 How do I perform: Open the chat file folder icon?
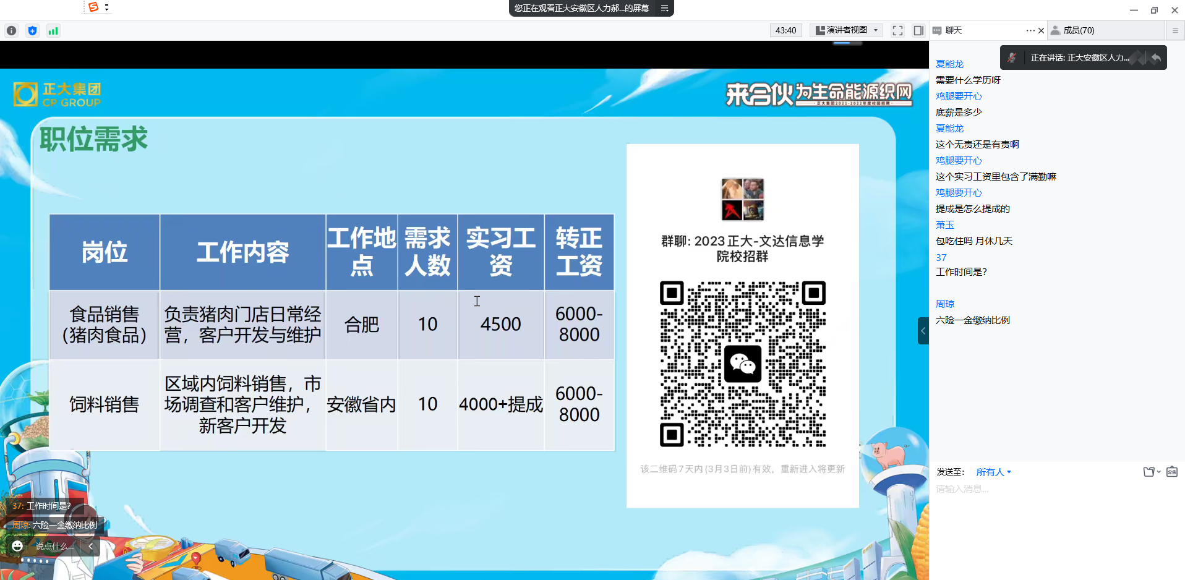click(1149, 472)
